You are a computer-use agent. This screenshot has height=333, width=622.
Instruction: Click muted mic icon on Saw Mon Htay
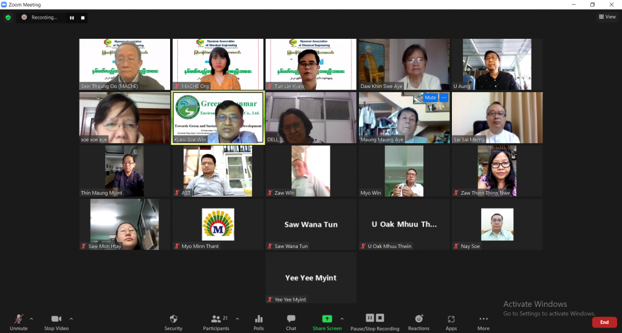coord(84,246)
